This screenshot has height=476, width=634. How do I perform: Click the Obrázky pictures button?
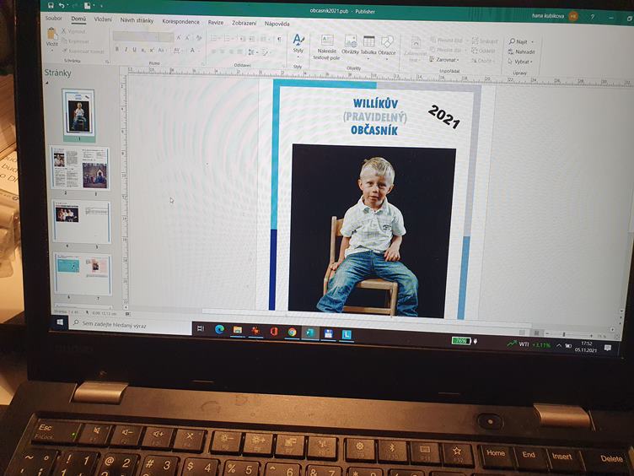350,45
